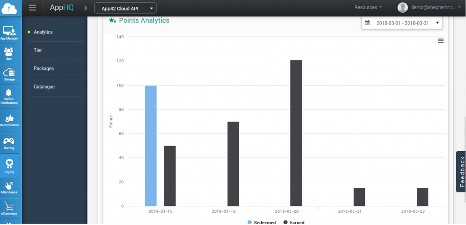
Task: Open the Packages menu item
Action: pyautogui.click(x=44, y=68)
